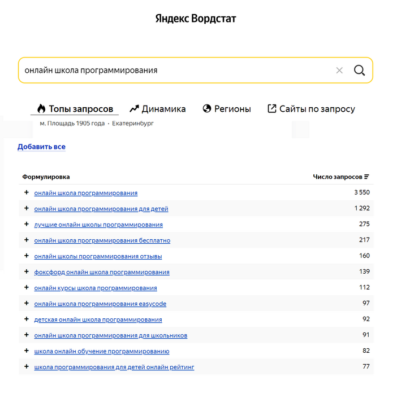The width and height of the screenshot is (397, 403).
Task: Open 'онлайн курсы школа программирования' link
Action: (x=96, y=288)
